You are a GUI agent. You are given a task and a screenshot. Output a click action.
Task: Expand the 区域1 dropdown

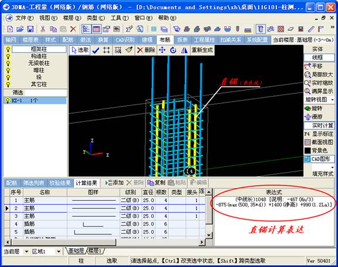[59, 251]
